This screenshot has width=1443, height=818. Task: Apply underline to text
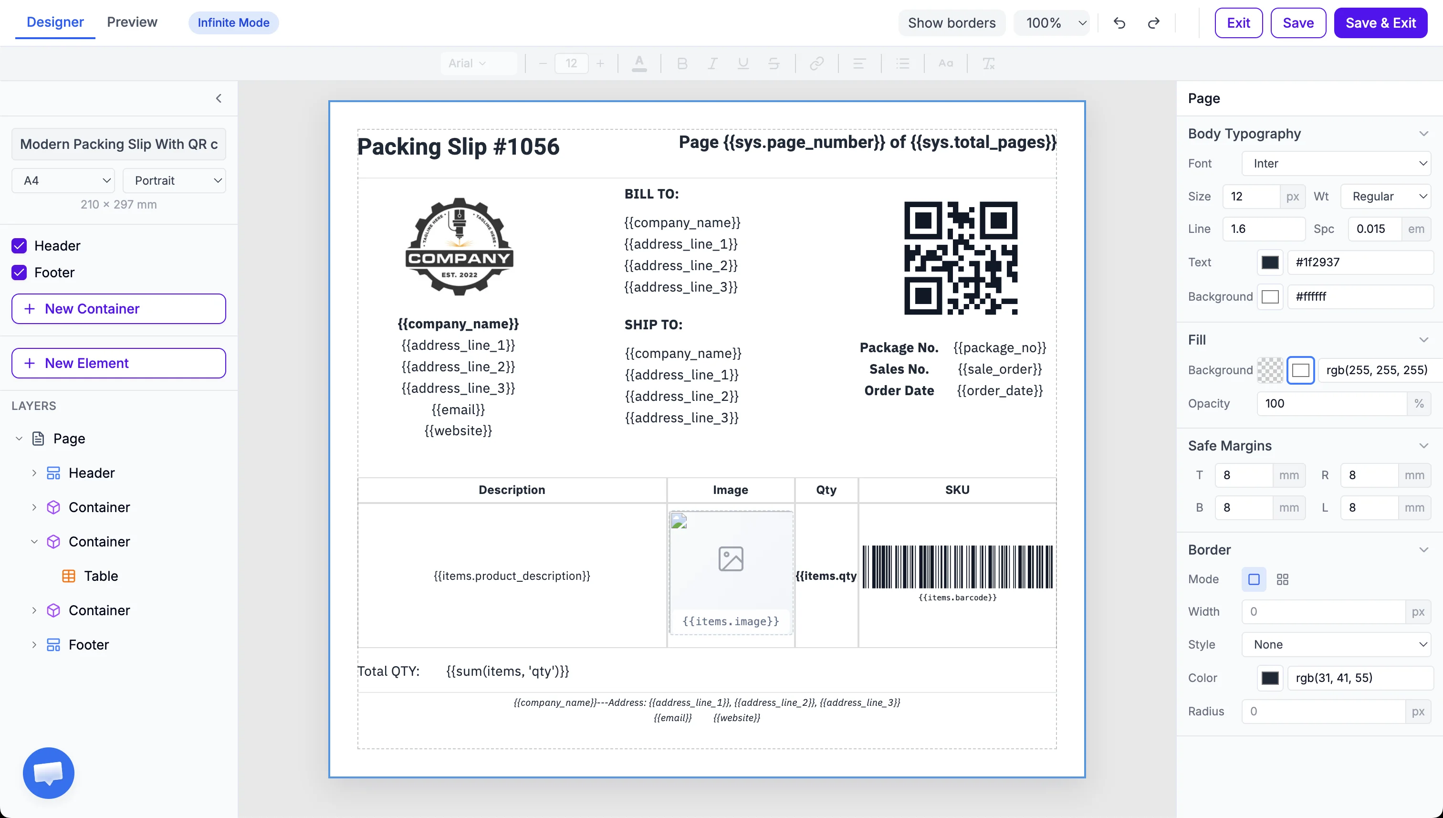coord(743,63)
